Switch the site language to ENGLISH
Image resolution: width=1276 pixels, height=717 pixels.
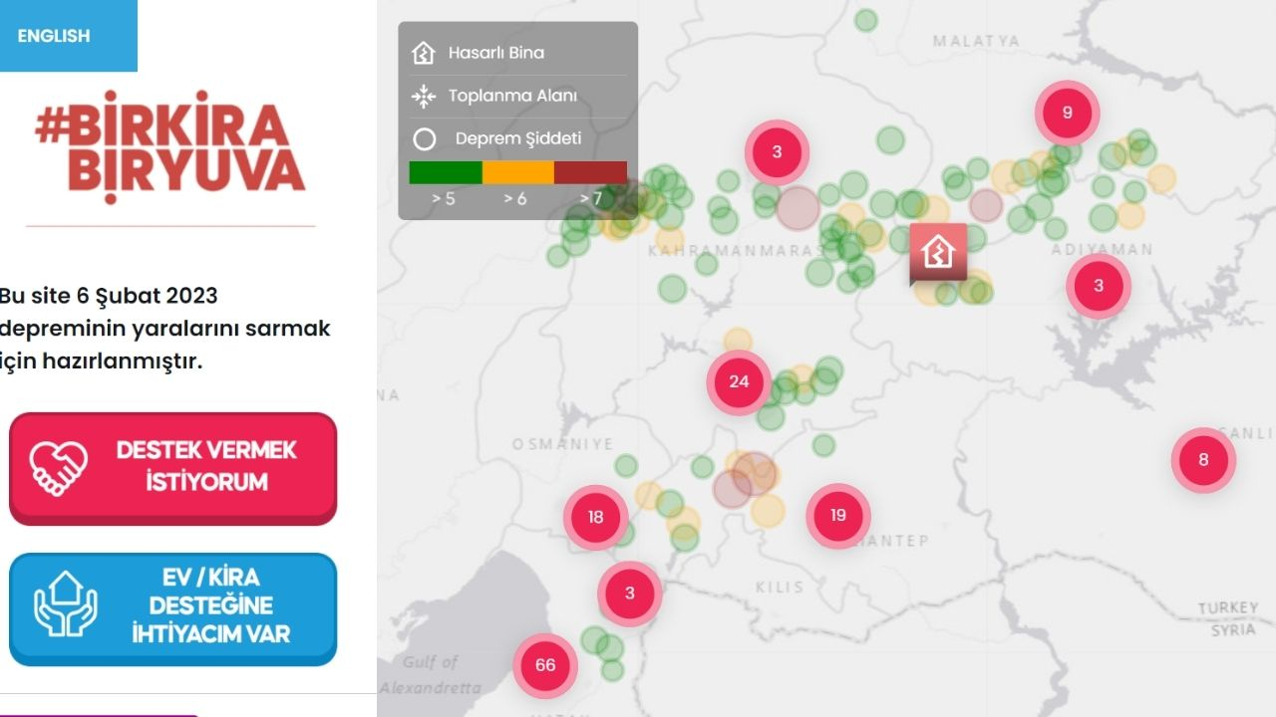coord(54,36)
